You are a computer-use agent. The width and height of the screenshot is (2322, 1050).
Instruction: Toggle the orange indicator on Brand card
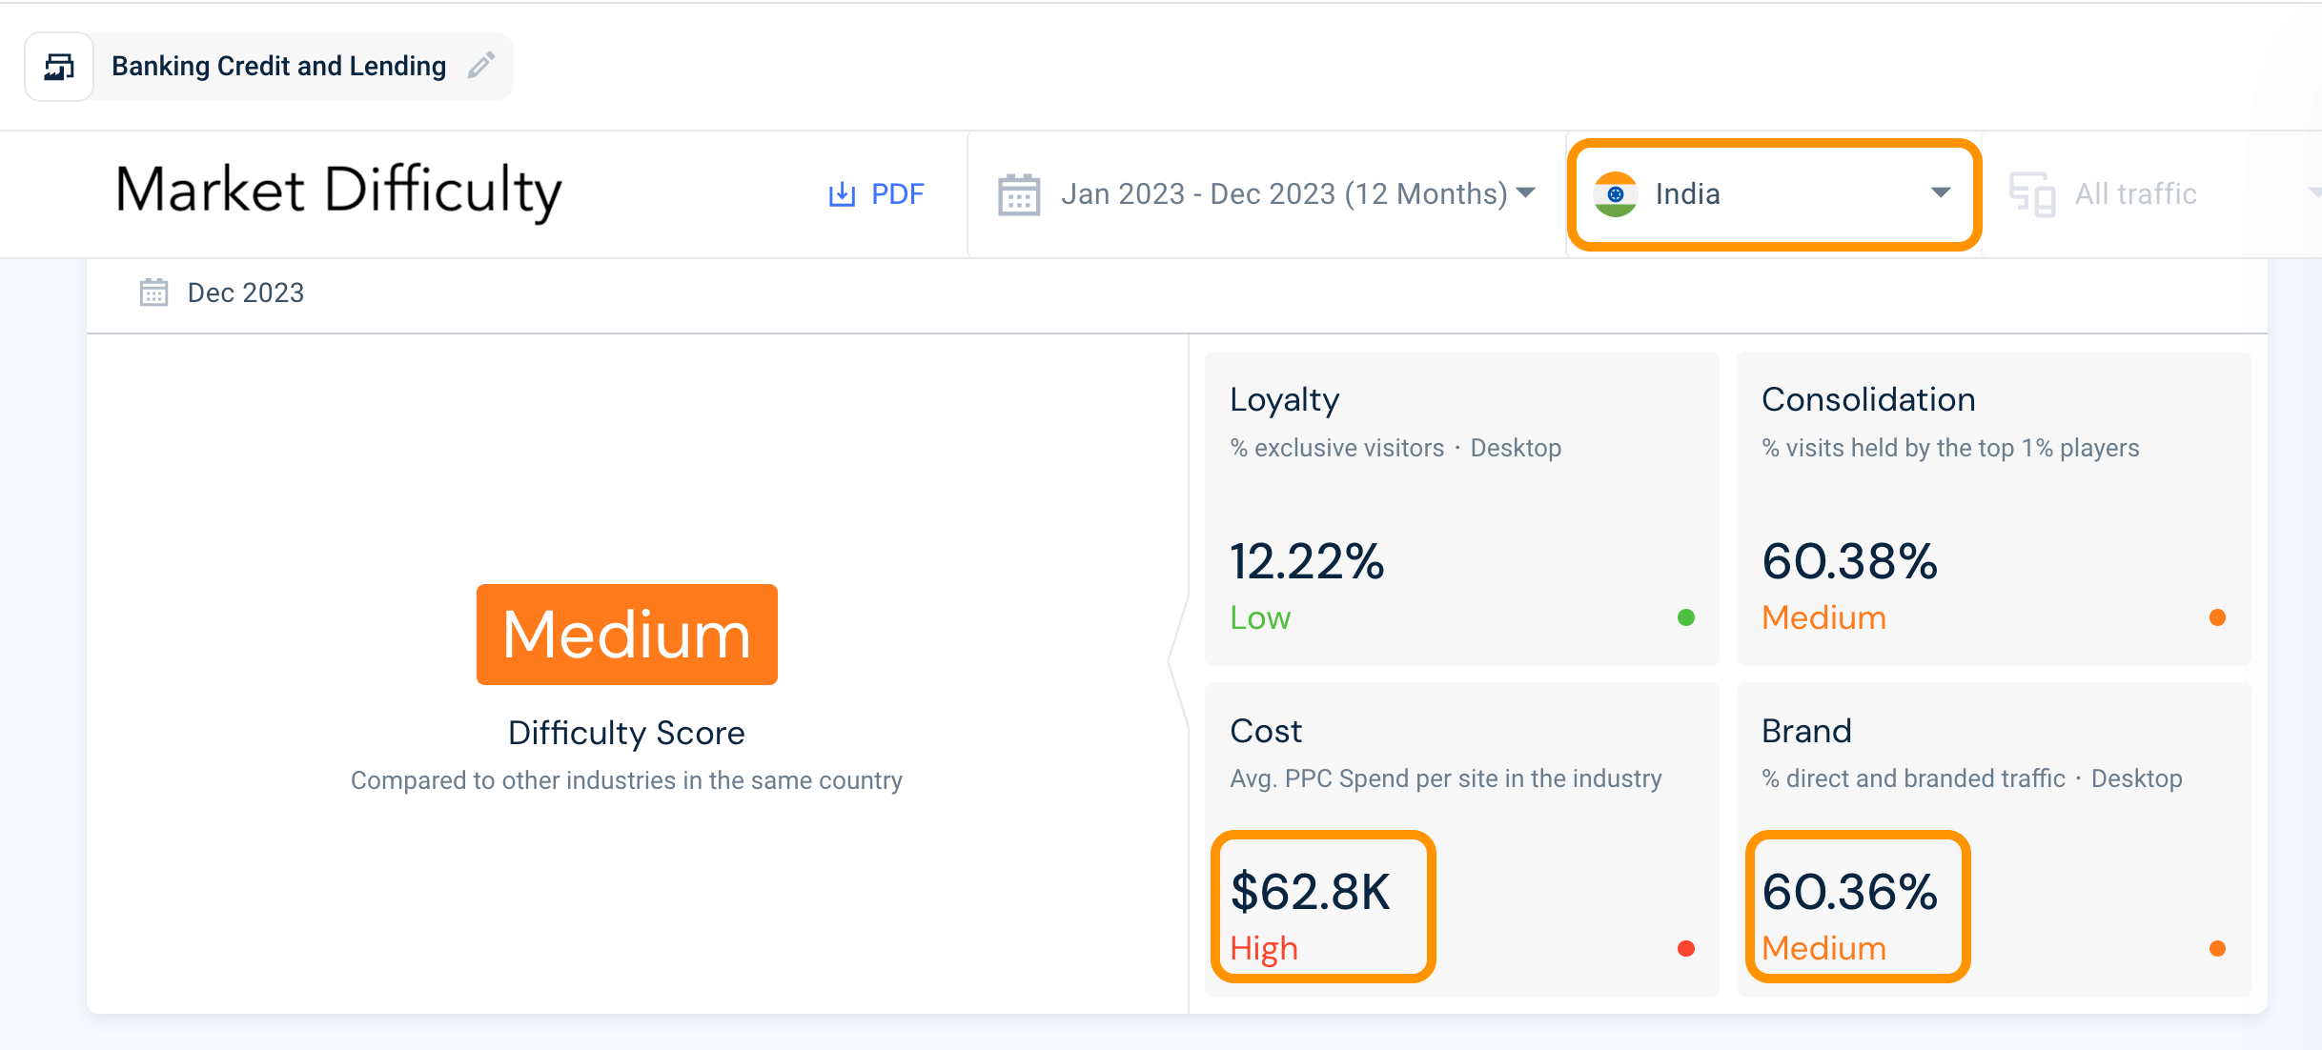(x=2218, y=948)
